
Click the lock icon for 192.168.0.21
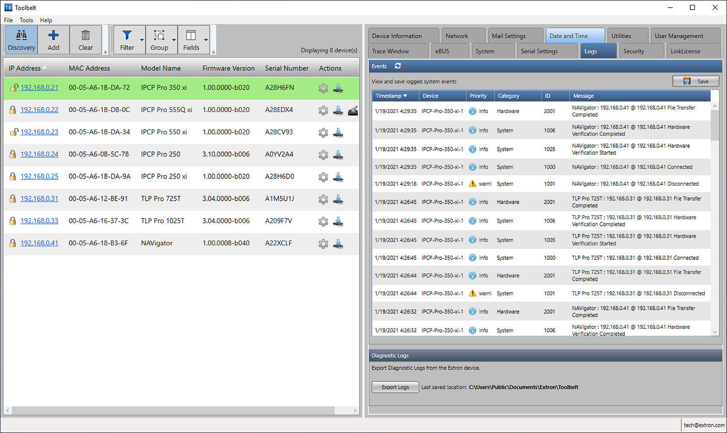click(x=14, y=88)
